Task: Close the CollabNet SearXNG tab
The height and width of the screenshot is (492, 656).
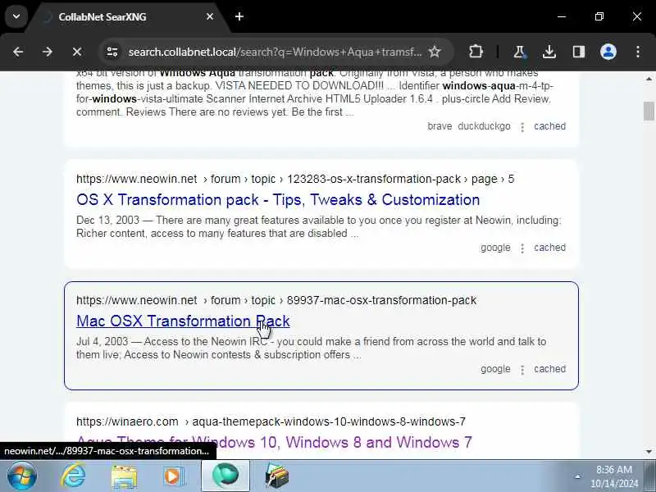Action: tap(210, 16)
